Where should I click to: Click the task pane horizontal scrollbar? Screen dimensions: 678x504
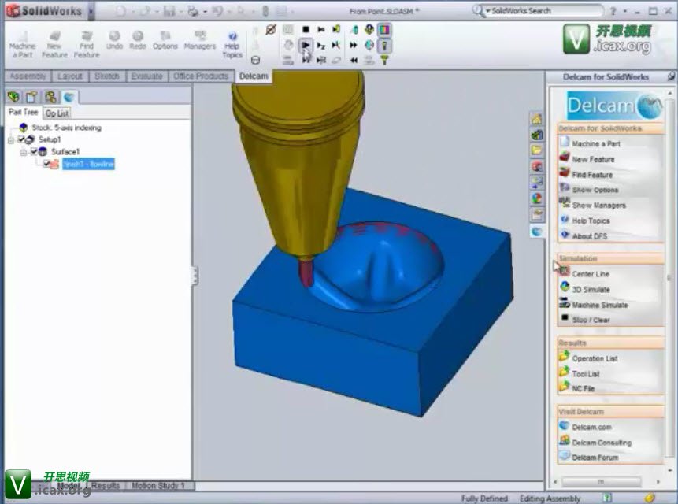[x=601, y=481]
